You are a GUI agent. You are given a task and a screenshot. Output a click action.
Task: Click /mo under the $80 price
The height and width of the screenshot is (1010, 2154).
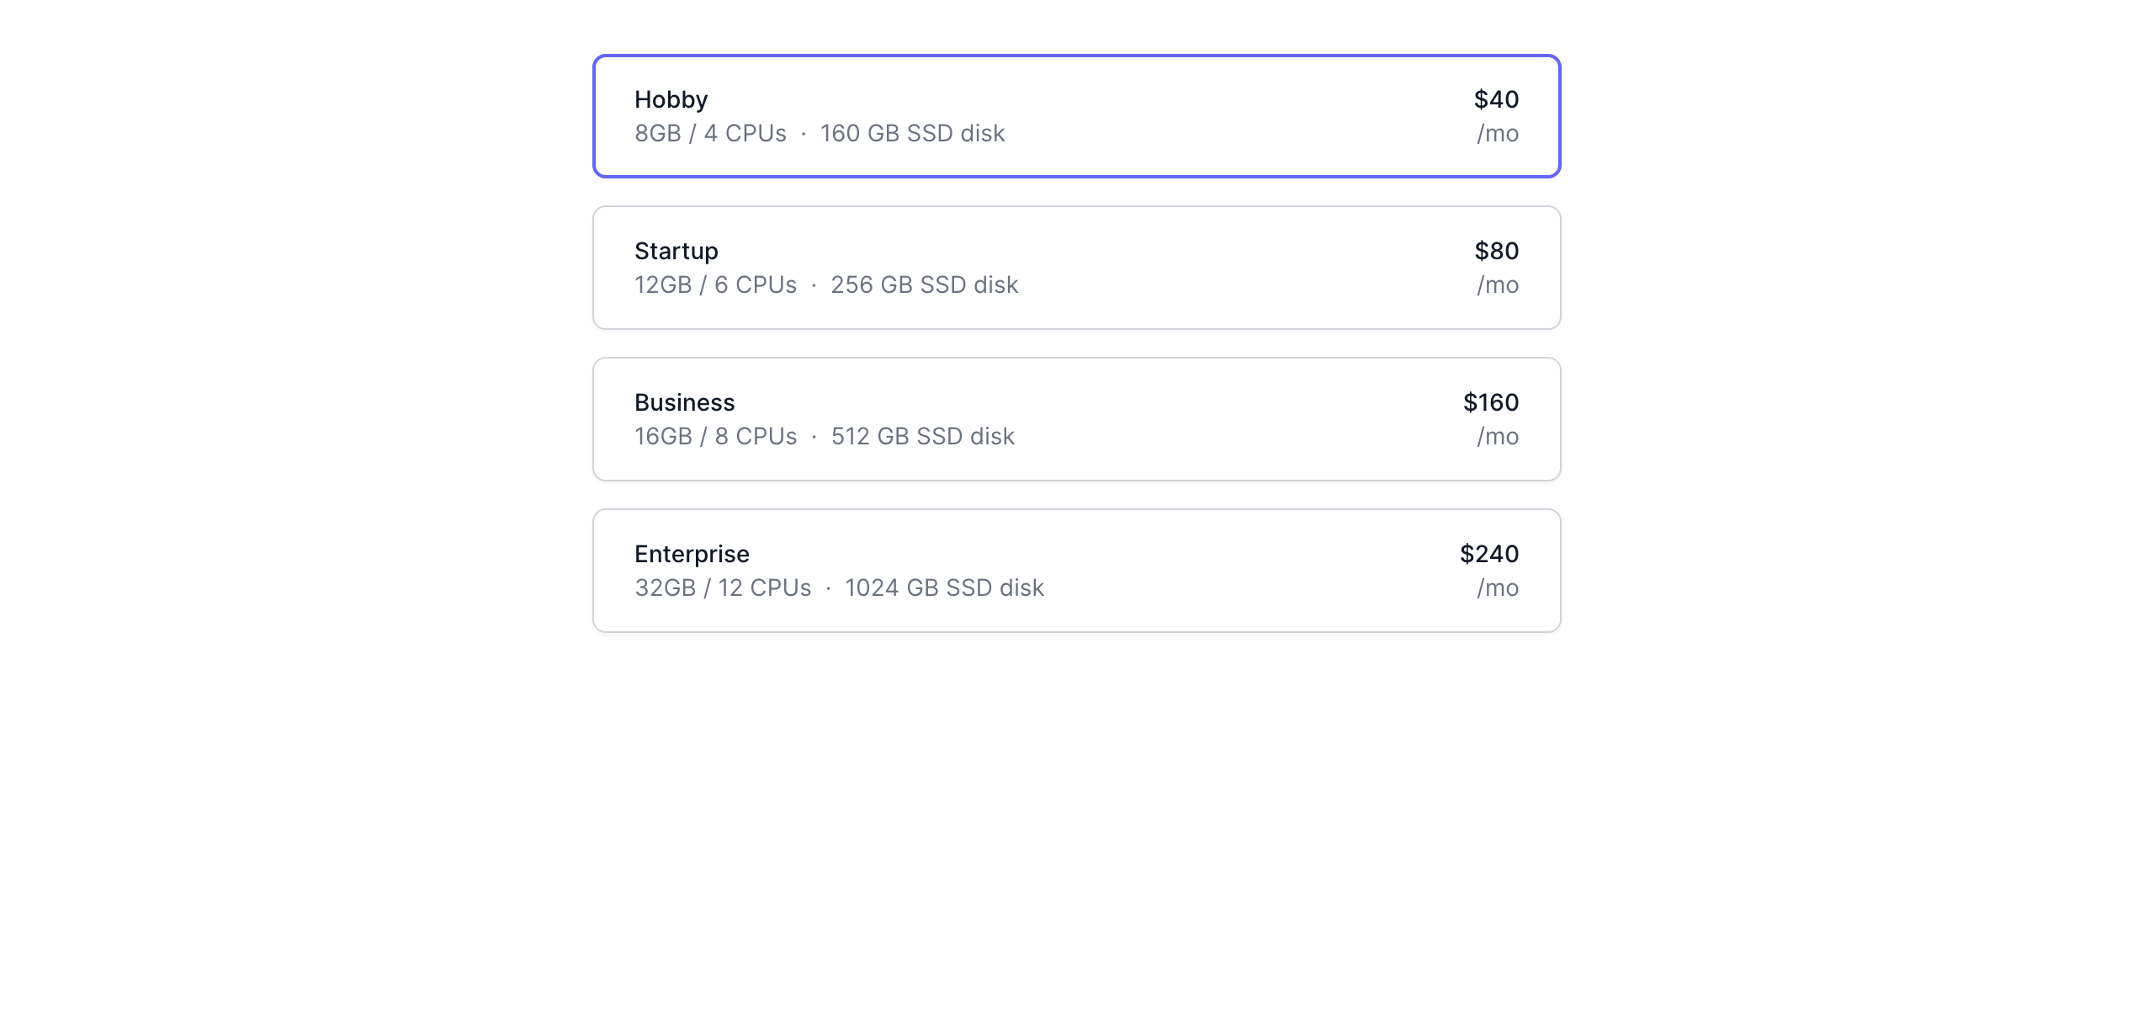[x=1498, y=284]
